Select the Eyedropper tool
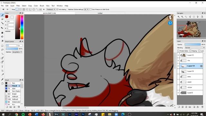Image resolution: width=206 pixels, height=116 pixels. tap(2, 79)
